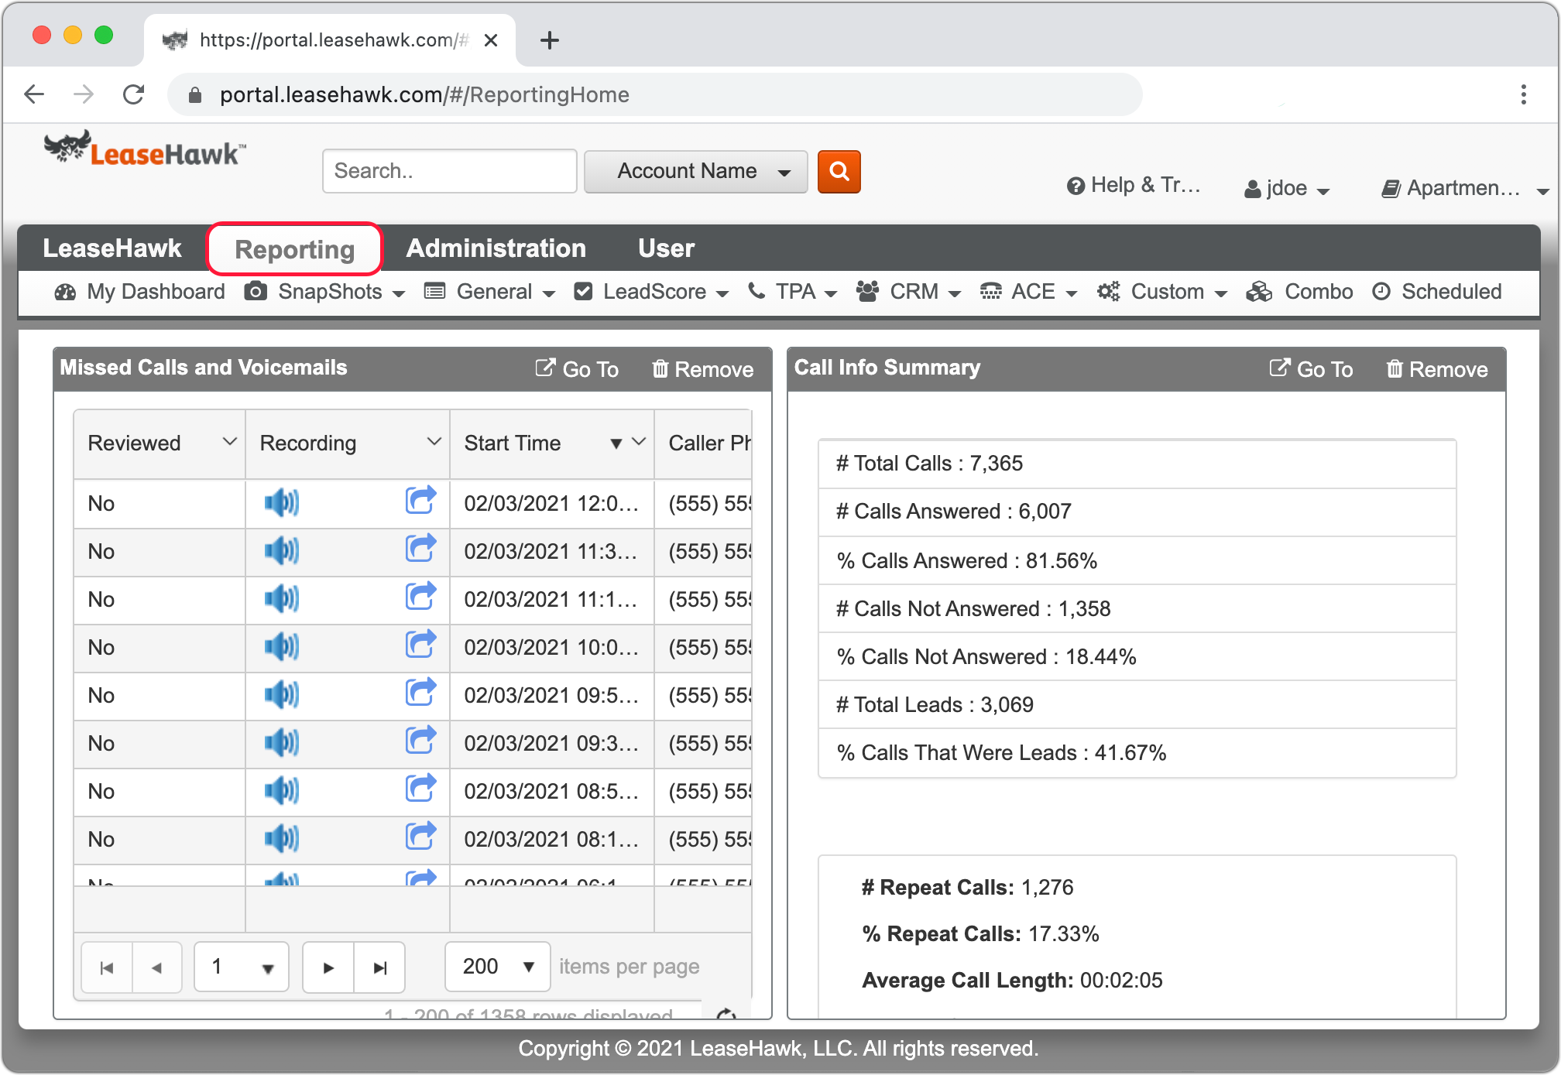The height and width of the screenshot is (1075, 1561).
Task: Play recording for the 02/03/2021 08:5… call
Action: 281,791
